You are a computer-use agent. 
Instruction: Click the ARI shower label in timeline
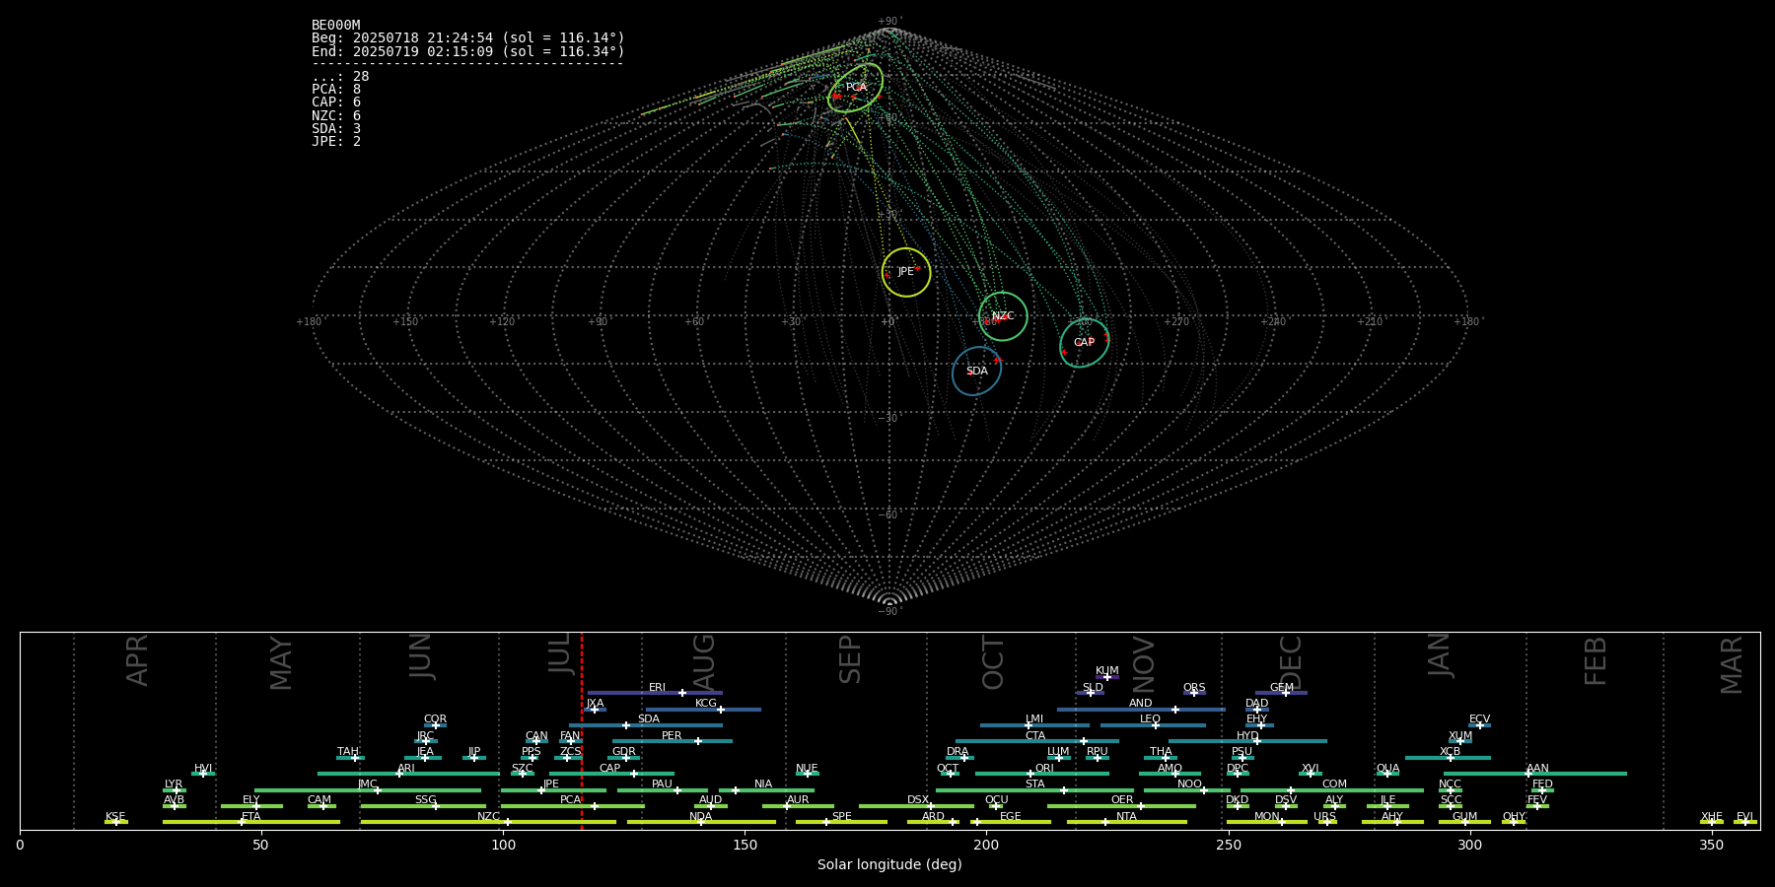(x=406, y=769)
